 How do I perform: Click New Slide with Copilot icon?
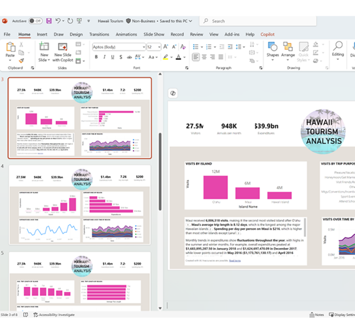click(63, 46)
